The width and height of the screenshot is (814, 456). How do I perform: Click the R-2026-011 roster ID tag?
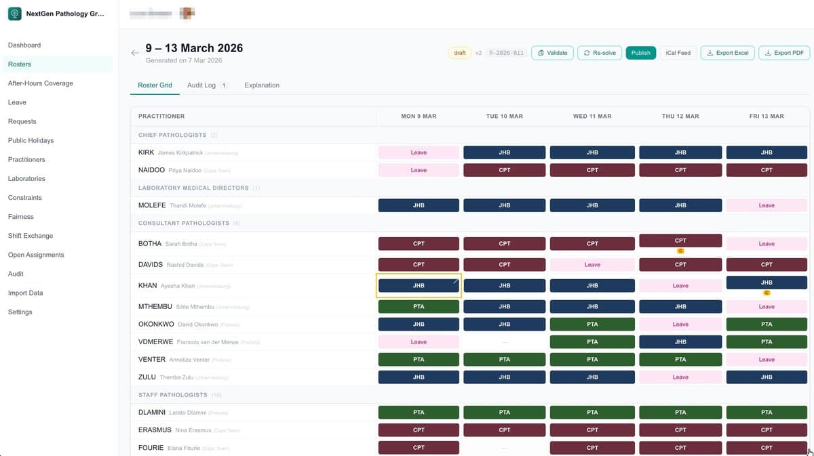click(x=506, y=53)
